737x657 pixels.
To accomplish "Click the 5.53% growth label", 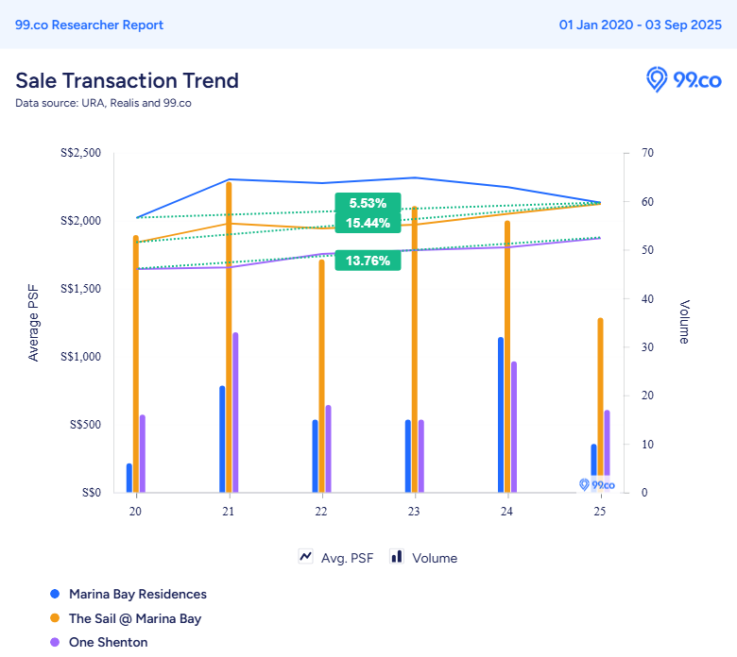I will click(x=368, y=203).
